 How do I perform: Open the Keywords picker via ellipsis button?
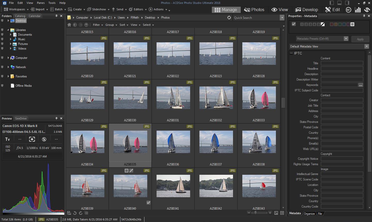tap(361, 85)
